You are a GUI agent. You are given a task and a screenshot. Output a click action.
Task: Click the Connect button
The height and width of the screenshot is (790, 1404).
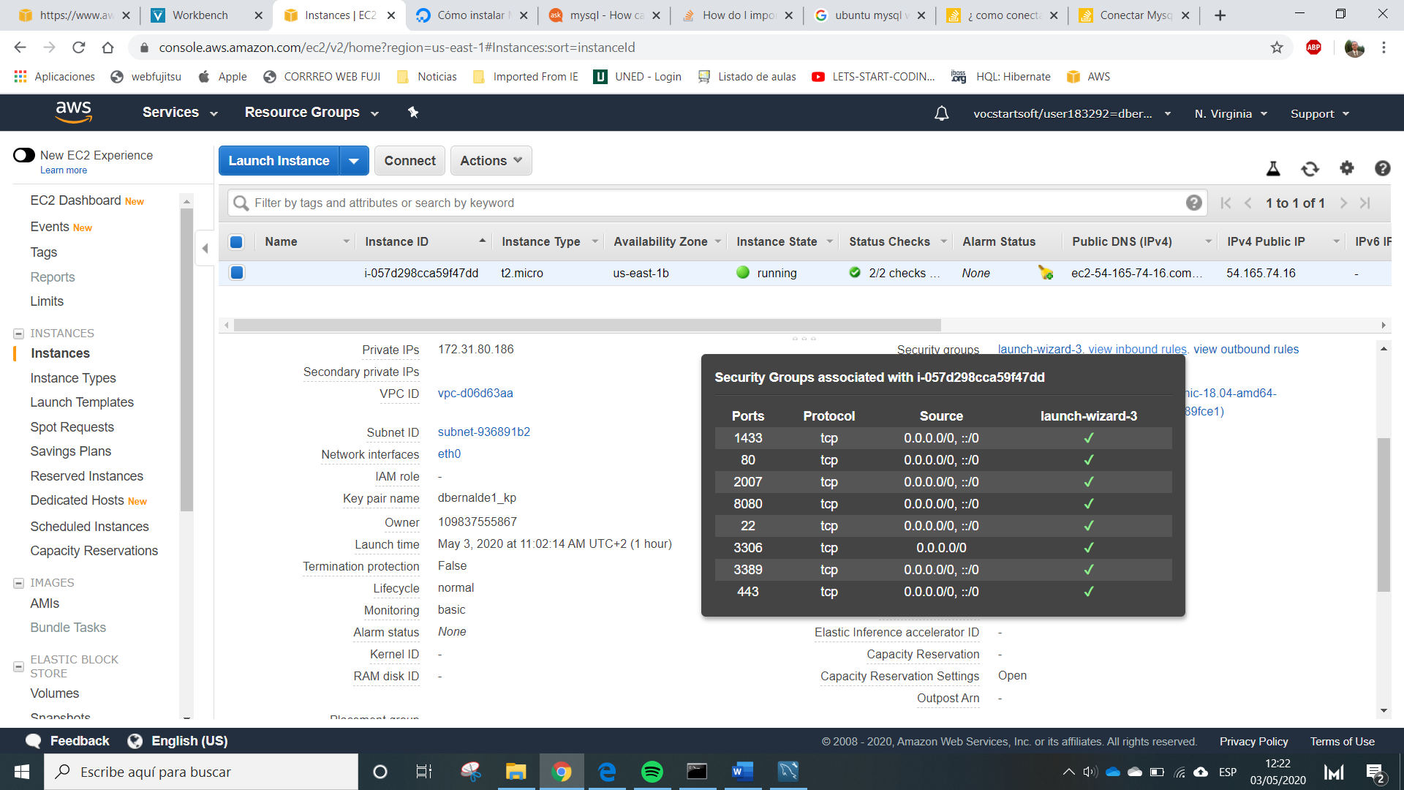click(x=409, y=161)
